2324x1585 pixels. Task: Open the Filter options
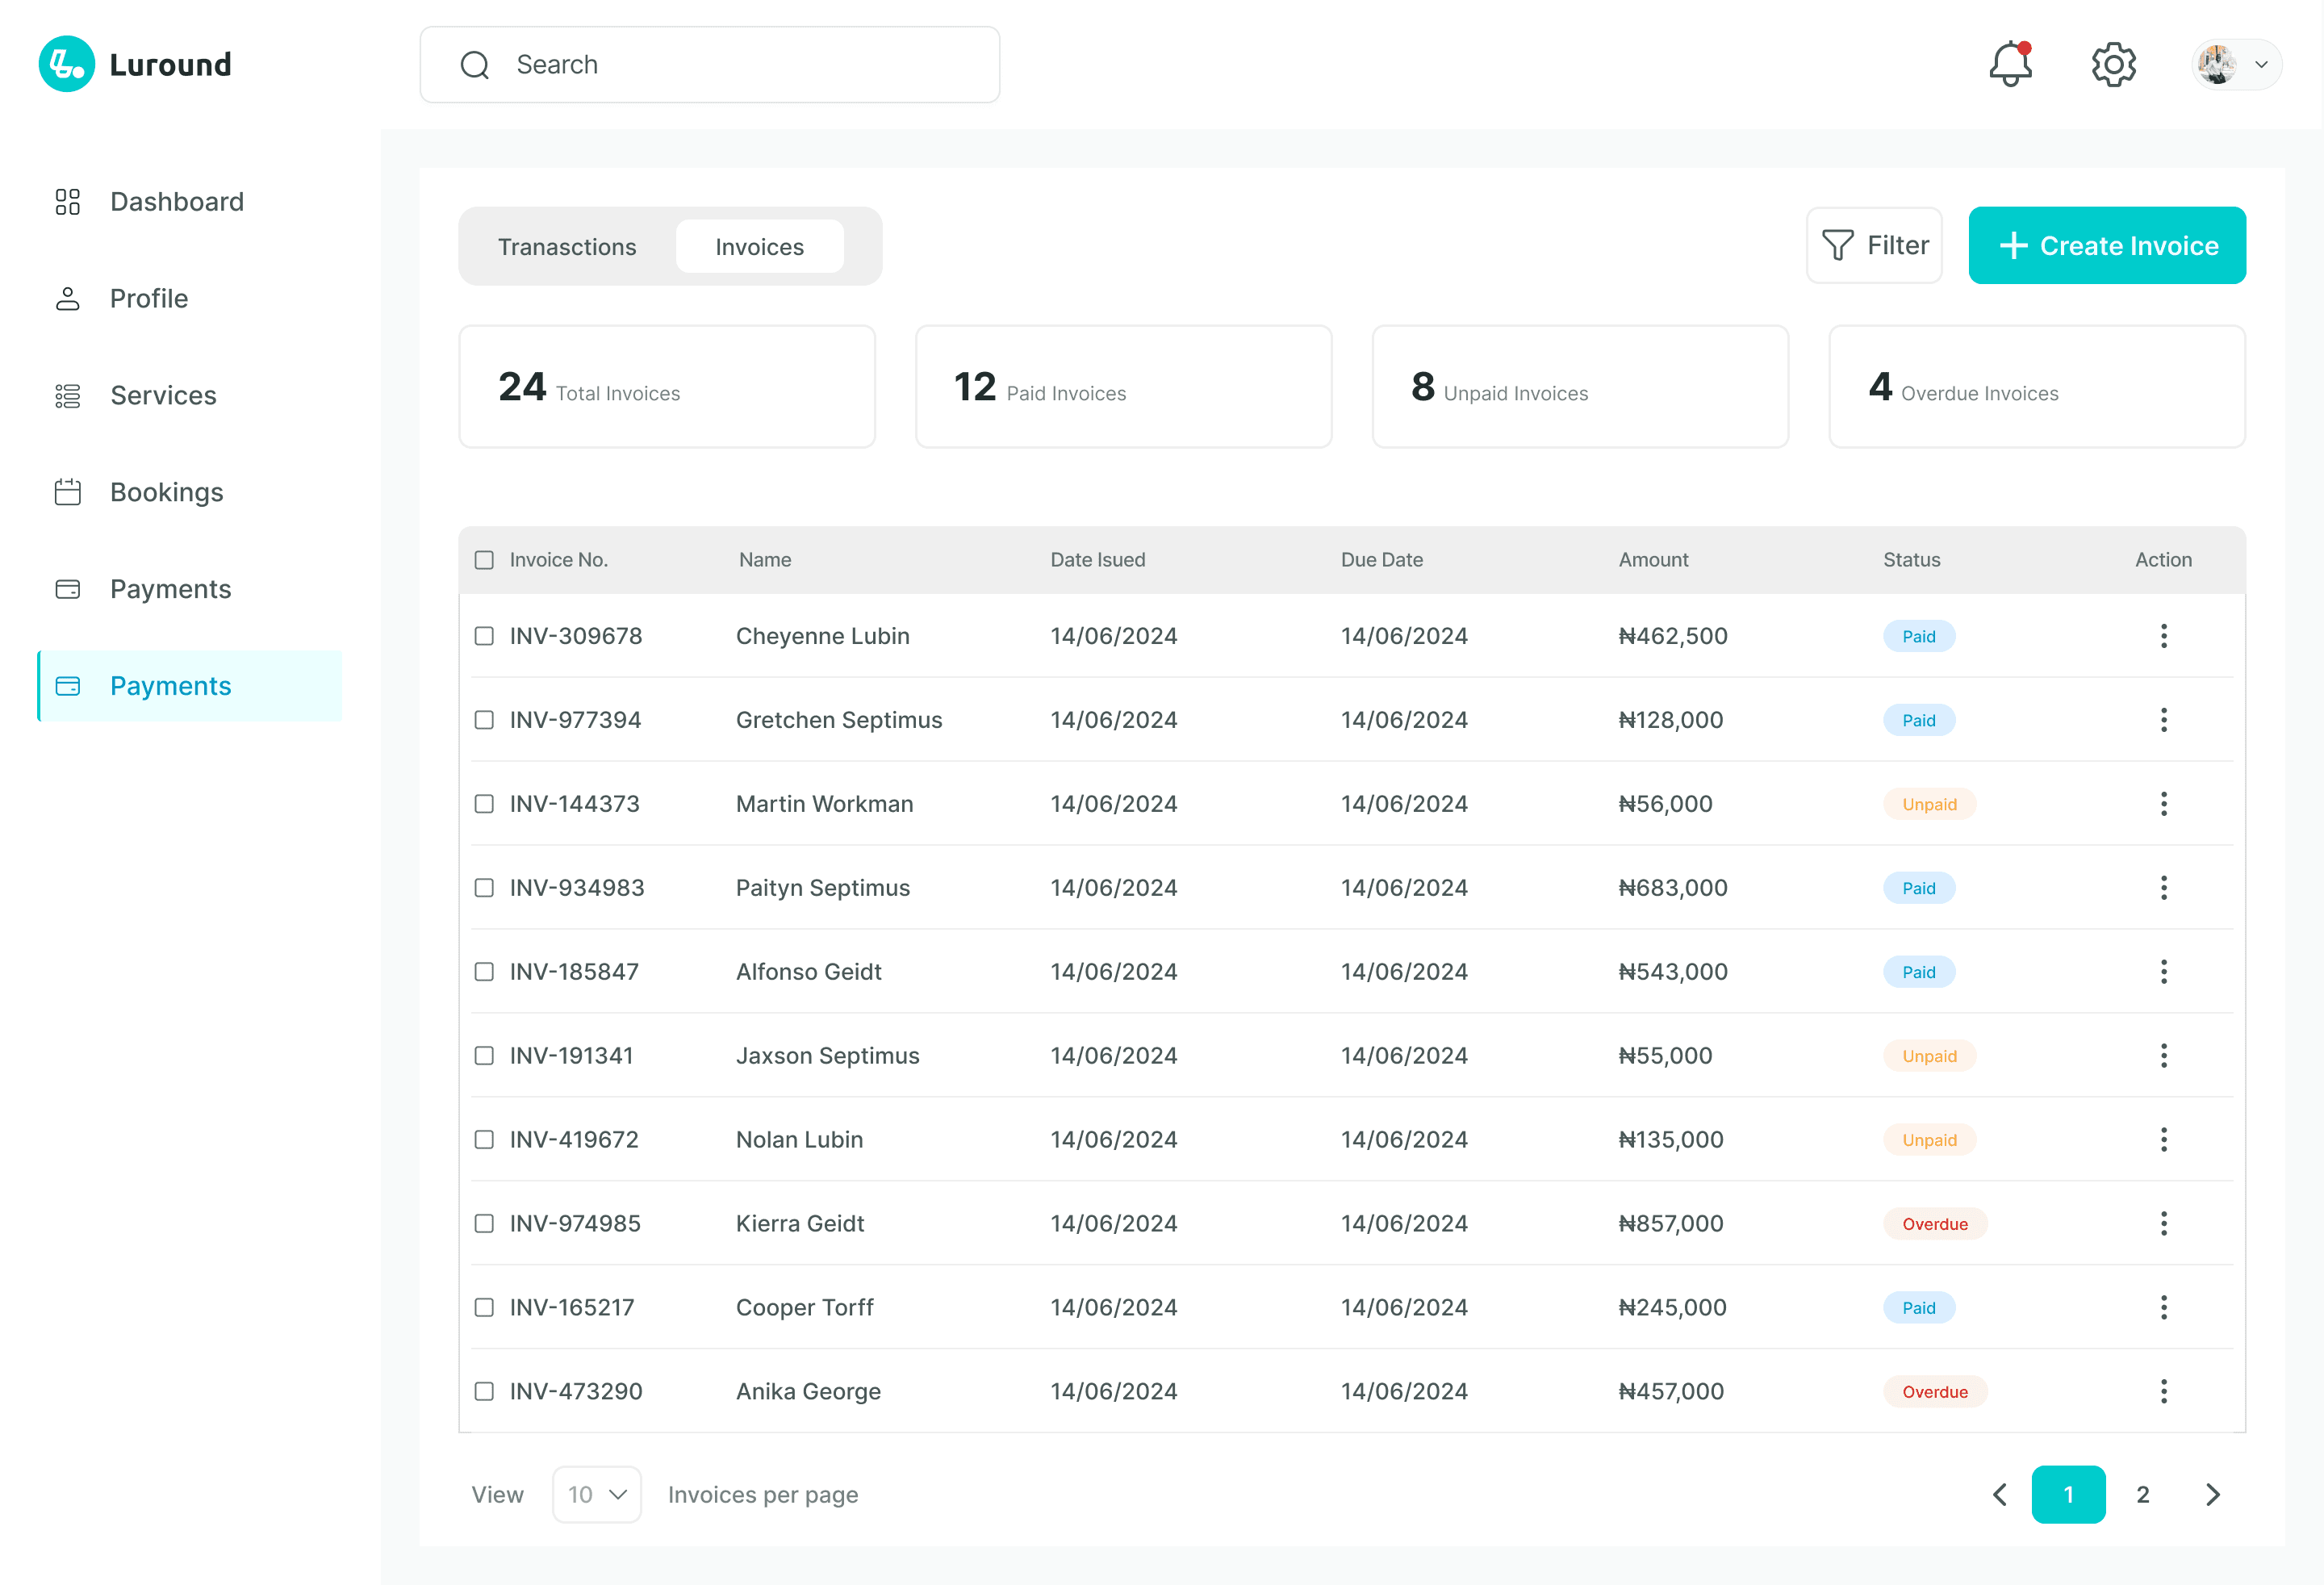coord(1874,246)
